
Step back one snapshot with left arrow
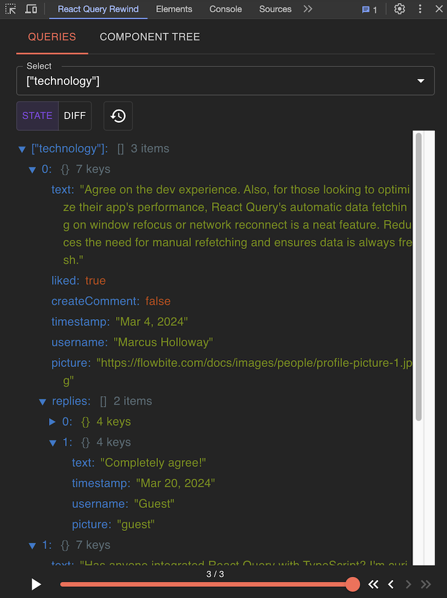(x=391, y=584)
